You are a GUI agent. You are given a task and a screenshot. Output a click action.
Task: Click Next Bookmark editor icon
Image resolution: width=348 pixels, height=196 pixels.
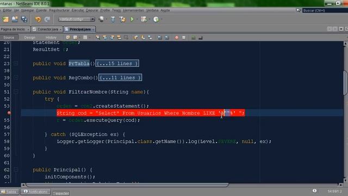(142, 38)
